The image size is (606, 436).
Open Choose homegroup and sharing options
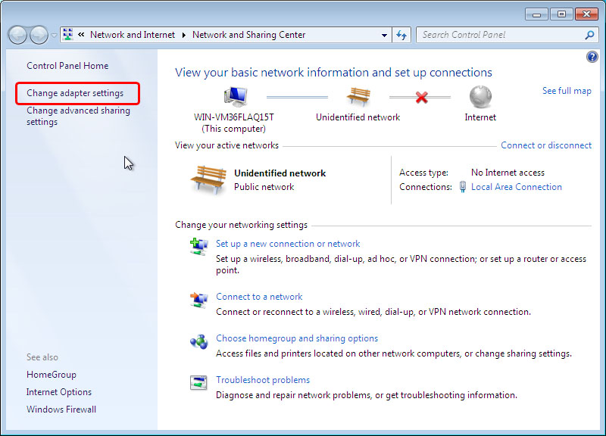coord(297,338)
